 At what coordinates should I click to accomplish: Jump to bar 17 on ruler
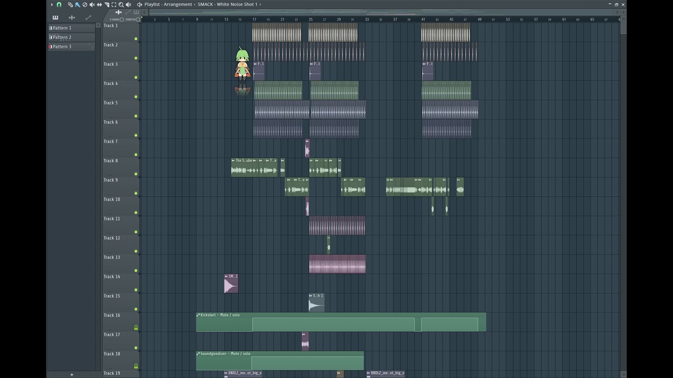coord(254,19)
